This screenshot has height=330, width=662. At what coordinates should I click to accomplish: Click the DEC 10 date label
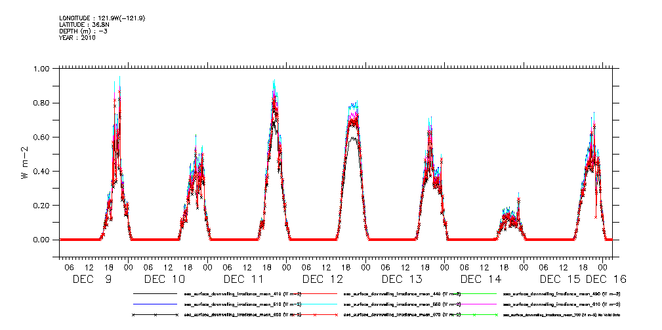tap(165, 279)
